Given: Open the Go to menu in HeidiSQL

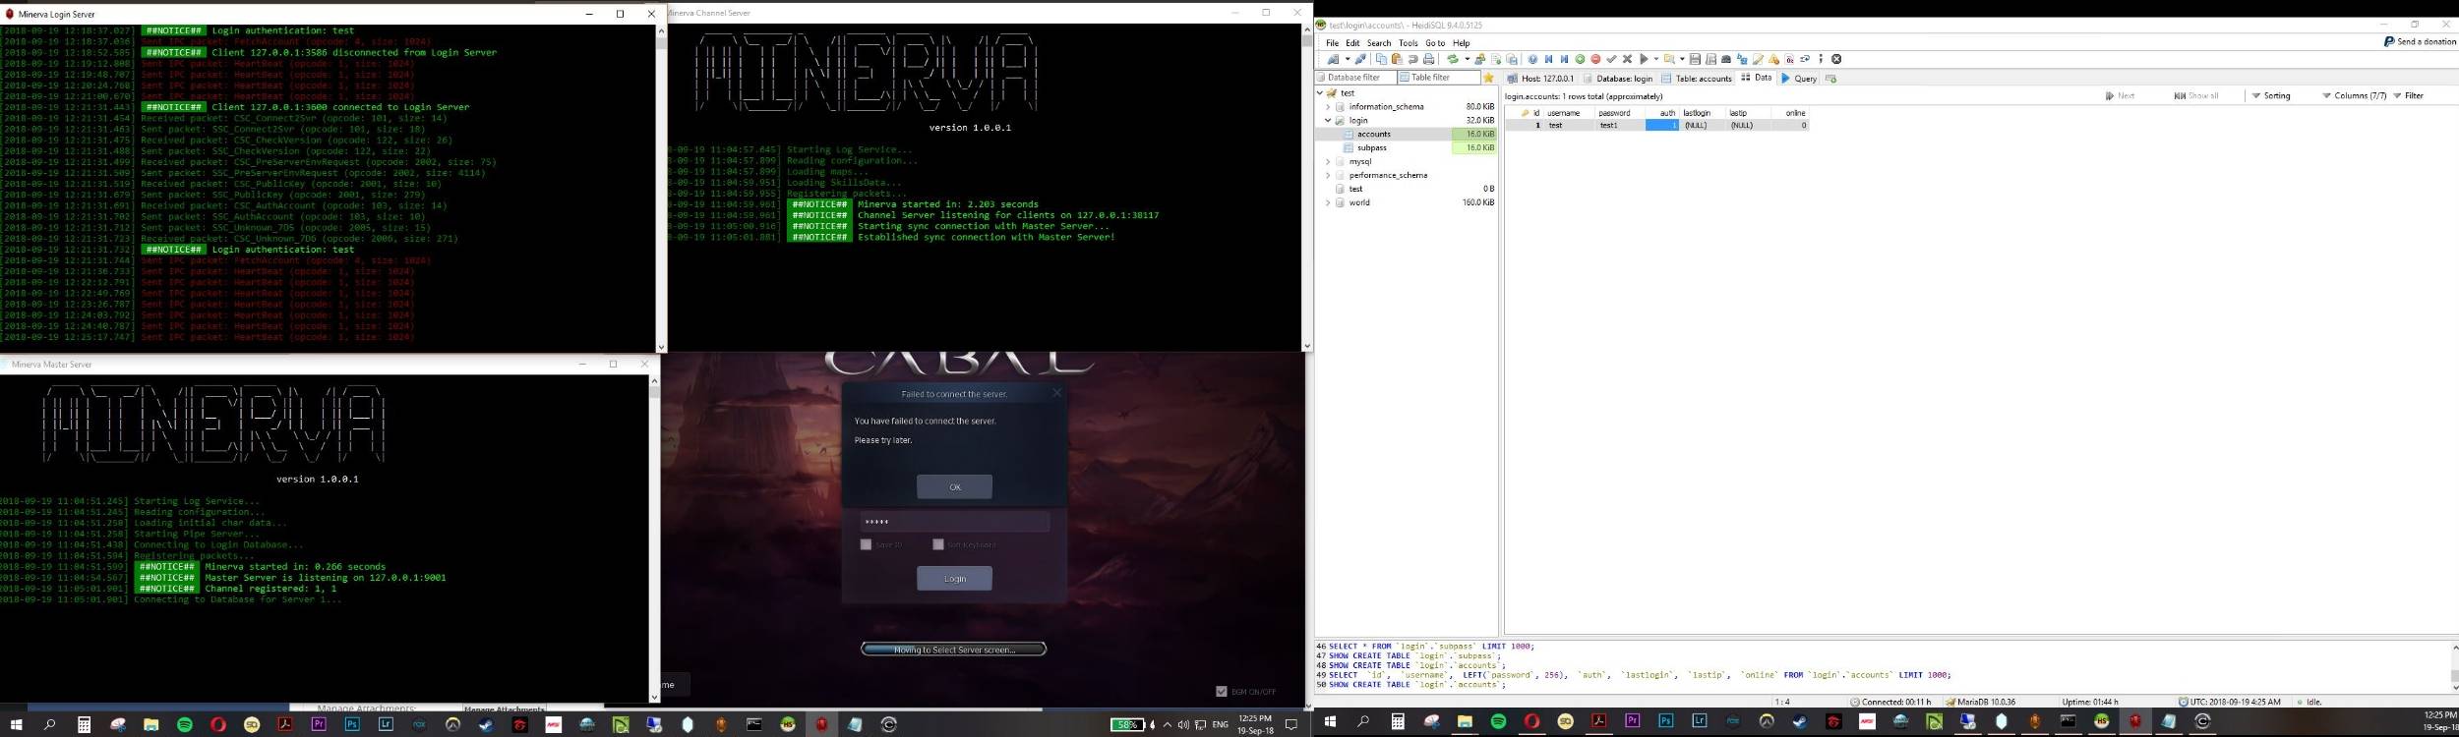Looking at the screenshot, I should pyautogui.click(x=1435, y=43).
